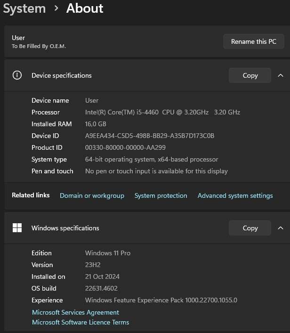Click the 'Version' label
Image resolution: width=290 pixels, height=333 pixels.
click(x=42, y=265)
